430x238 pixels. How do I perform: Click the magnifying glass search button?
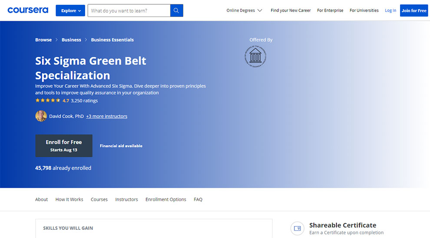click(176, 10)
